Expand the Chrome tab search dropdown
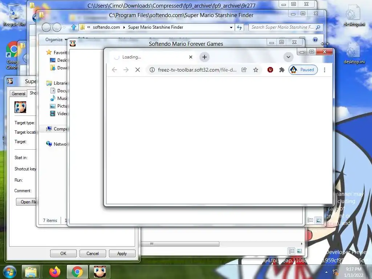The height and width of the screenshot is (279, 372). pos(288,57)
